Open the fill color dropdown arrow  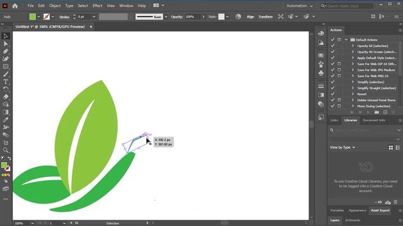(38, 17)
